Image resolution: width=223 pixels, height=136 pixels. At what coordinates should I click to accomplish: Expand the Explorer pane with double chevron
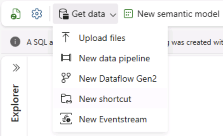(16, 68)
